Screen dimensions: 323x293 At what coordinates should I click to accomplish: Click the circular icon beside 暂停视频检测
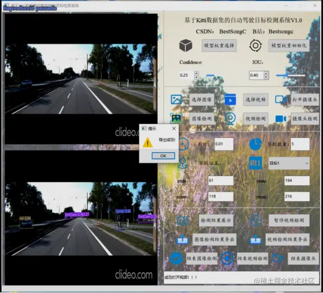pyautogui.click(x=256, y=220)
